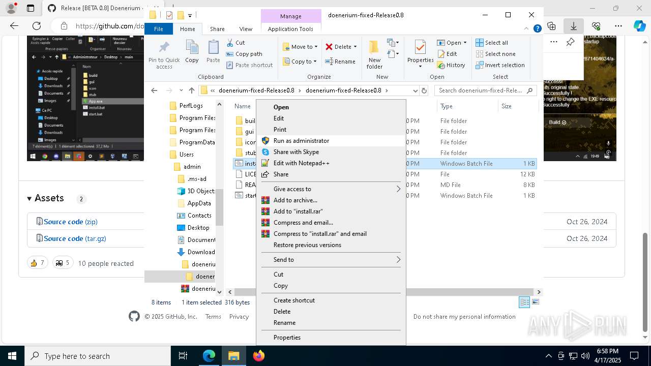651x366 pixels.
Task: Click the Explorer help question-mark icon
Action: coord(537,29)
